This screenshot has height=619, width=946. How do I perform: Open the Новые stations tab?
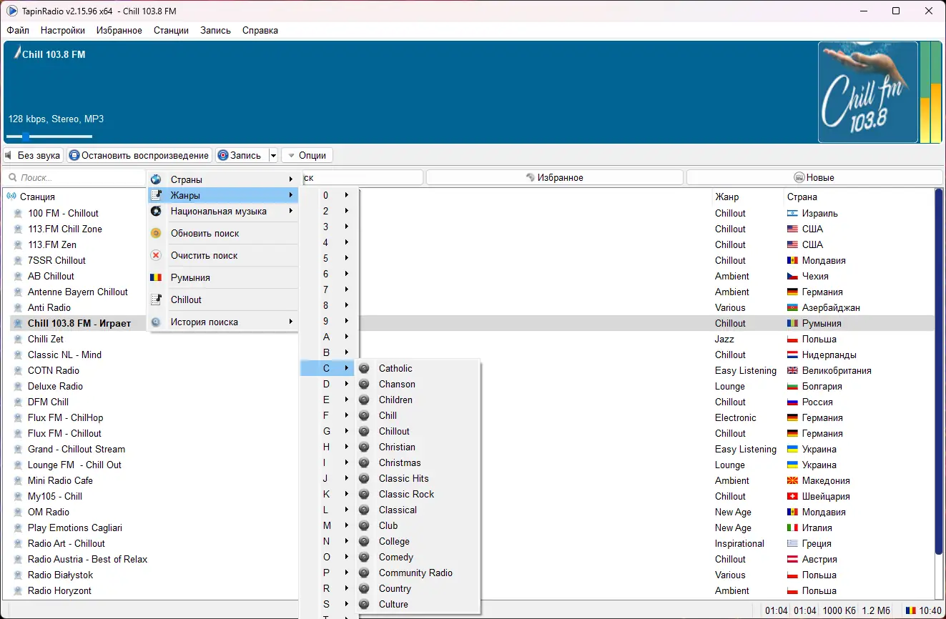tap(814, 177)
